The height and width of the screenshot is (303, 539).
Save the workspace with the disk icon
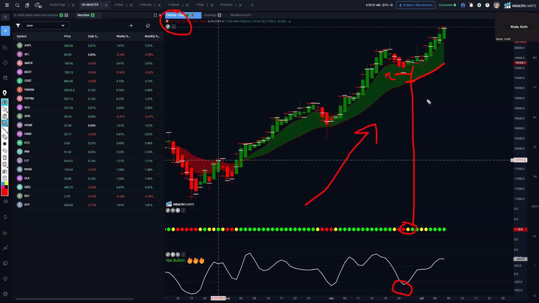pyautogui.click(x=463, y=5)
